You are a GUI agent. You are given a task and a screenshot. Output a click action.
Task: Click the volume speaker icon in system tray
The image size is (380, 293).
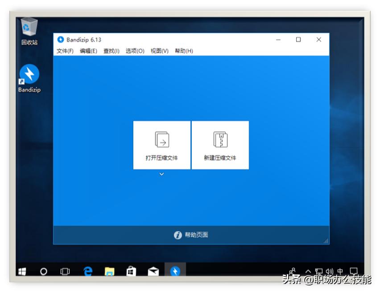pyautogui.click(x=329, y=271)
